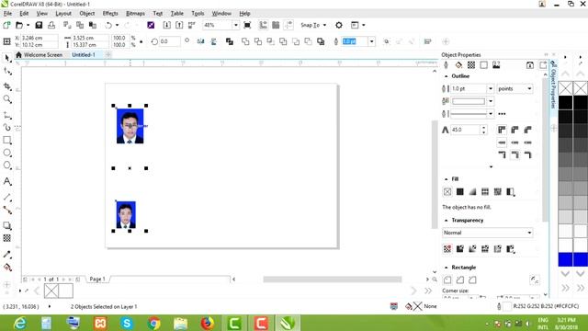The image size is (588, 331).
Task: Choose mitered corners outline style
Action: [502, 130]
